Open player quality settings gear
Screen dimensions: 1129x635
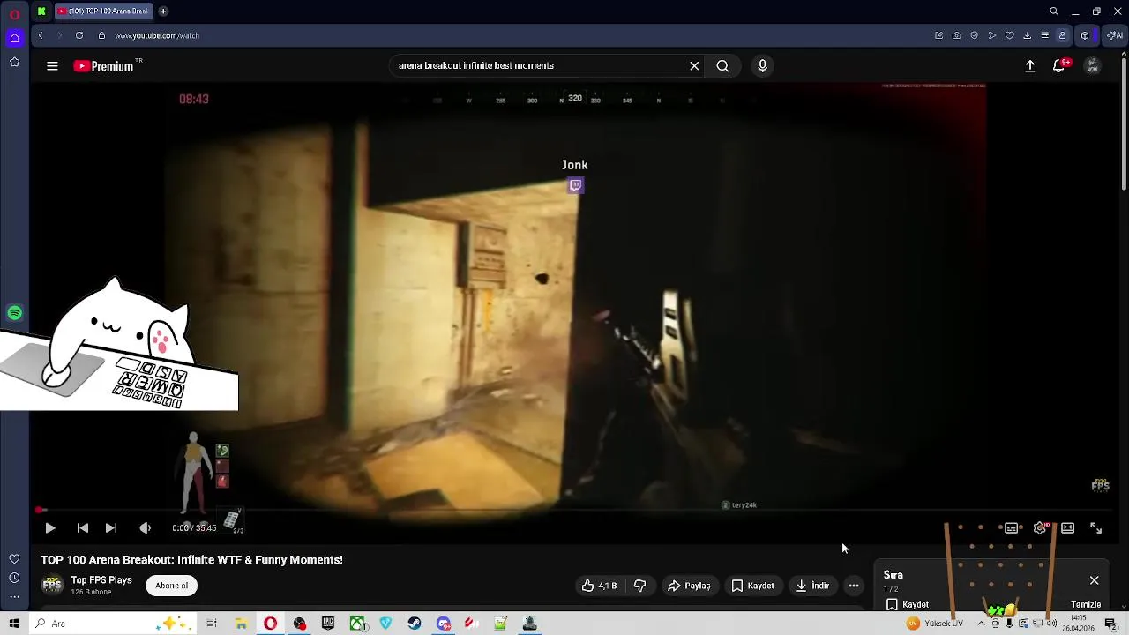pos(1040,528)
